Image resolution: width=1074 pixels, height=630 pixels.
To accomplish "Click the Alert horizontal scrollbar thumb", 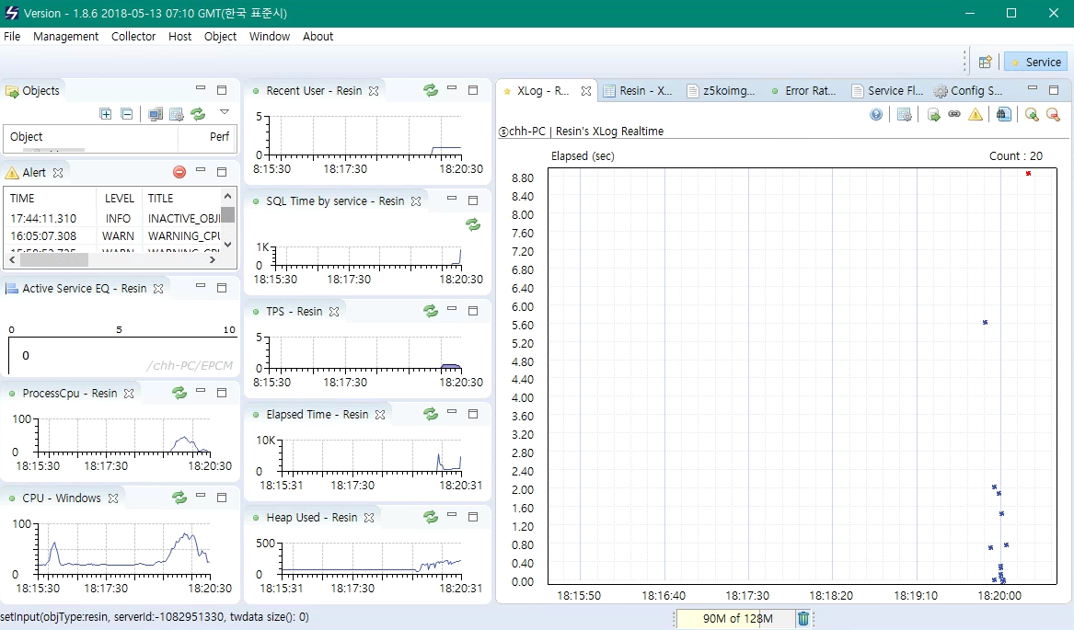I will tap(54, 260).
